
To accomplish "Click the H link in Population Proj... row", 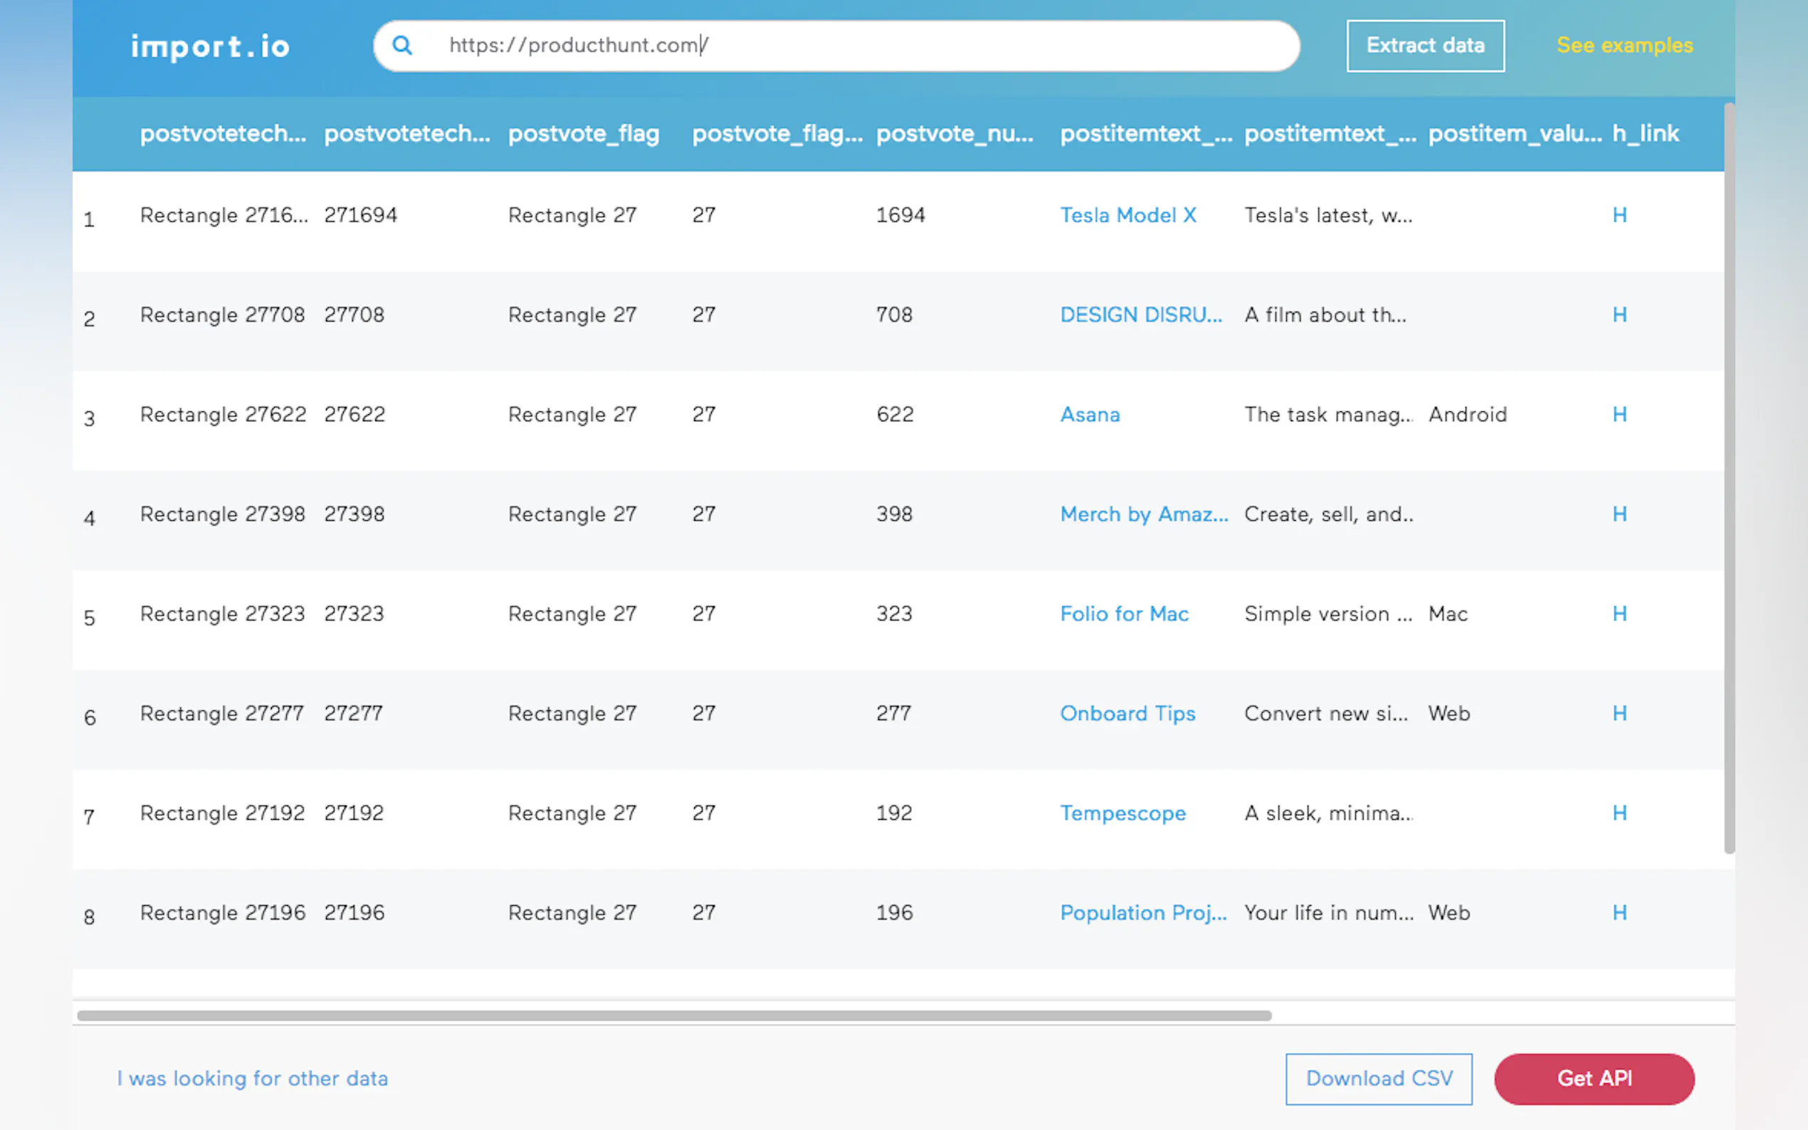I will [x=1619, y=912].
